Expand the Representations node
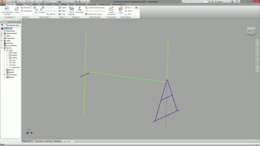 [x=2, y=33]
